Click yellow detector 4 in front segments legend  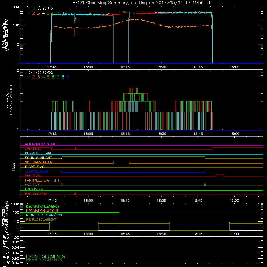(x=43, y=13)
